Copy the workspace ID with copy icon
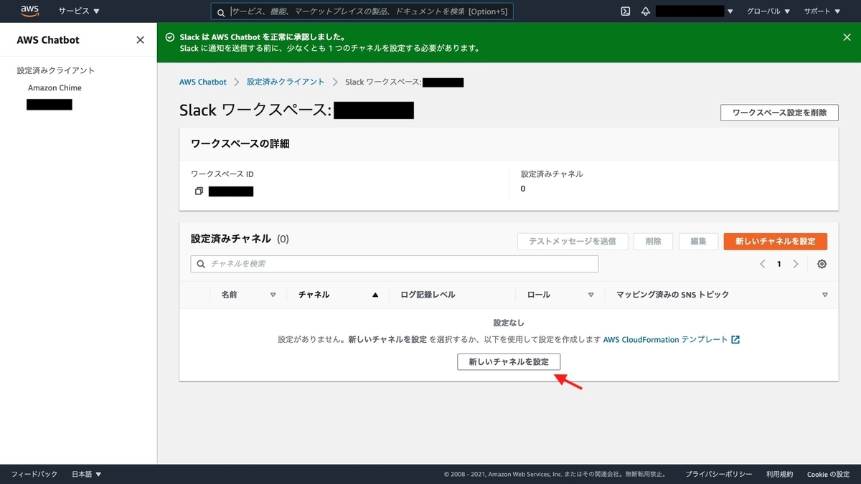This screenshot has height=484, width=861. [199, 191]
